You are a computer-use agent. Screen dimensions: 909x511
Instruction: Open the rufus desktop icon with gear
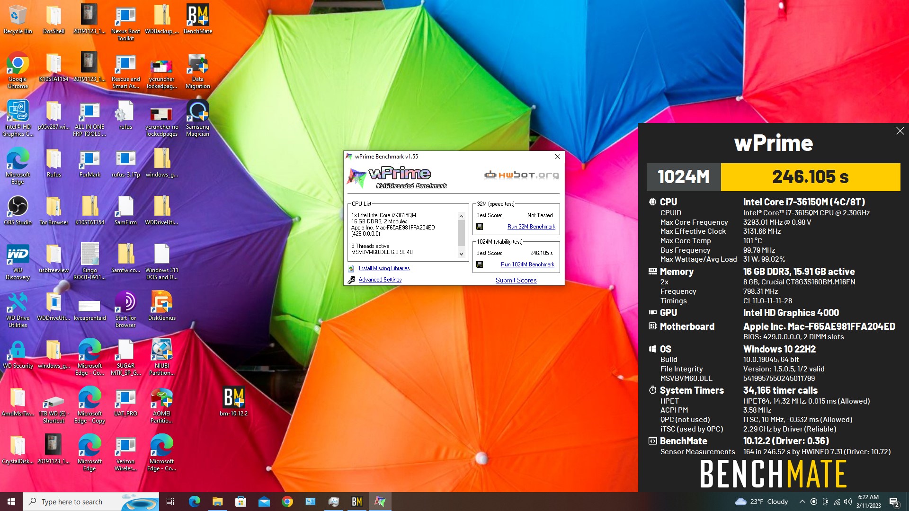pyautogui.click(x=125, y=115)
